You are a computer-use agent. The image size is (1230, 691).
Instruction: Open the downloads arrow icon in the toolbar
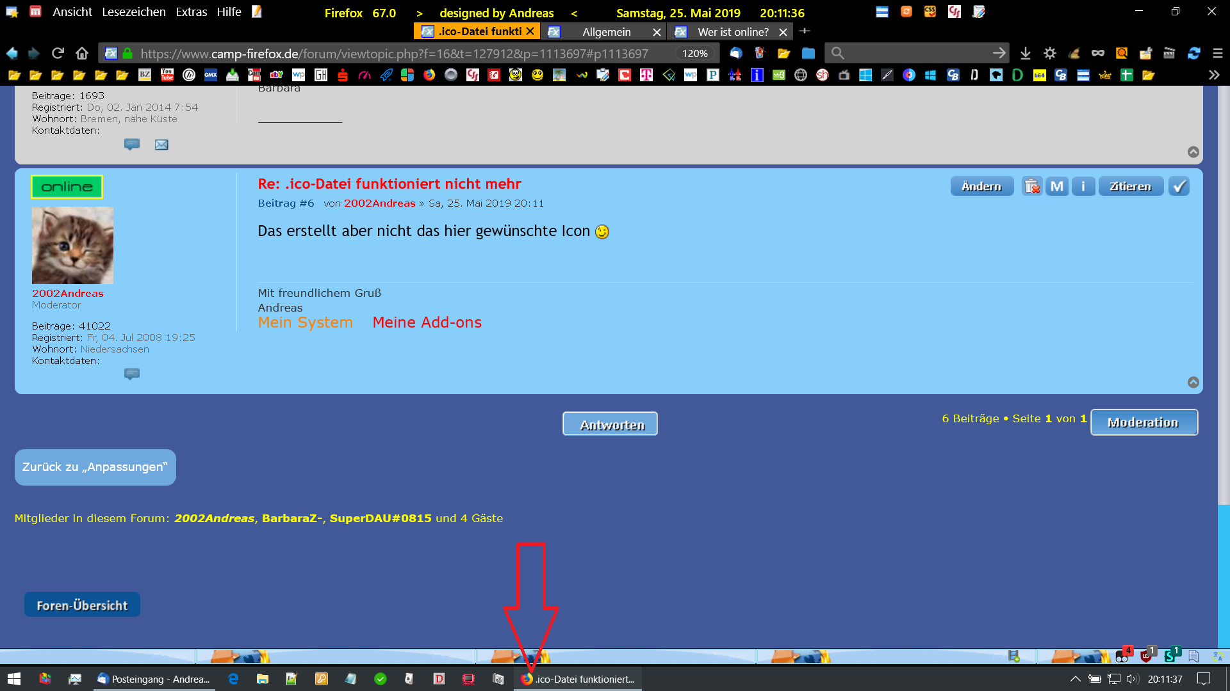point(1026,53)
